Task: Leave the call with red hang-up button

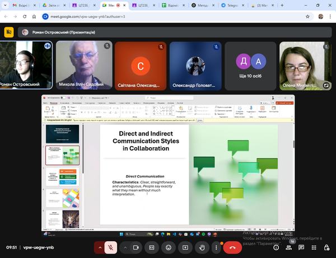Action: (232, 247)
